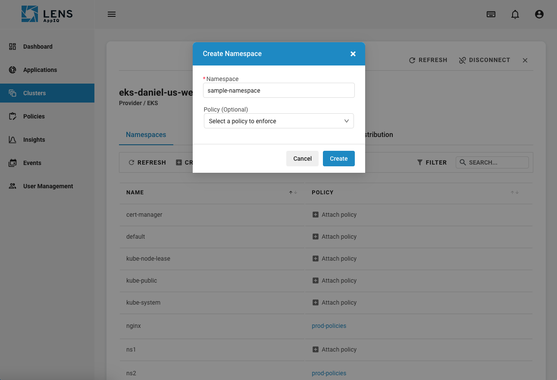Open the Dashboard menu item
557x380 pixels.
coord(47,47)
